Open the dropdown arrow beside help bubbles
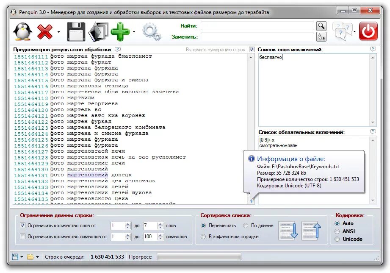390x273 pixels. (354, 32)
